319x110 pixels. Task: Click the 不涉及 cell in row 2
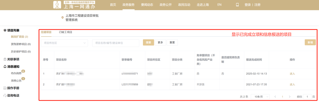[x=200, y=84]
